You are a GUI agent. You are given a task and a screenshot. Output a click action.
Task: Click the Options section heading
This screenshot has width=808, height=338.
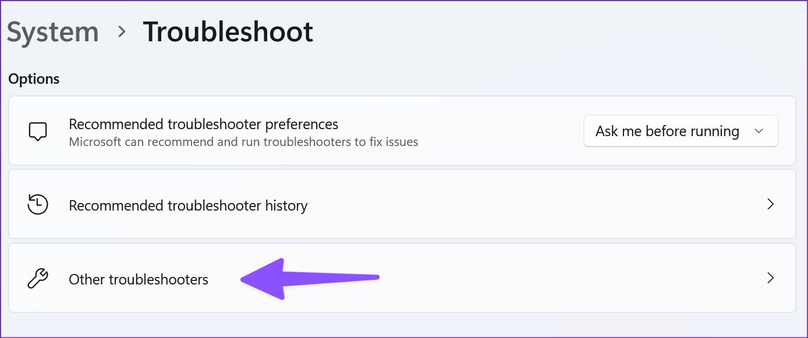click(34, 79)
